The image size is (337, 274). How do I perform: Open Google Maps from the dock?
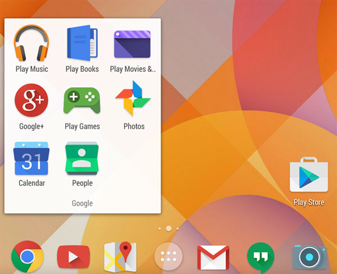[120, 257]
